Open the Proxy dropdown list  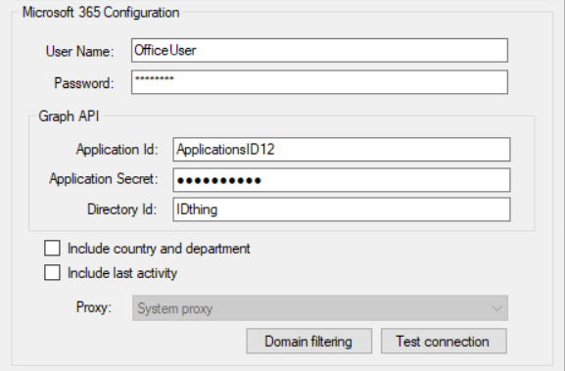(x=320, y=308)
